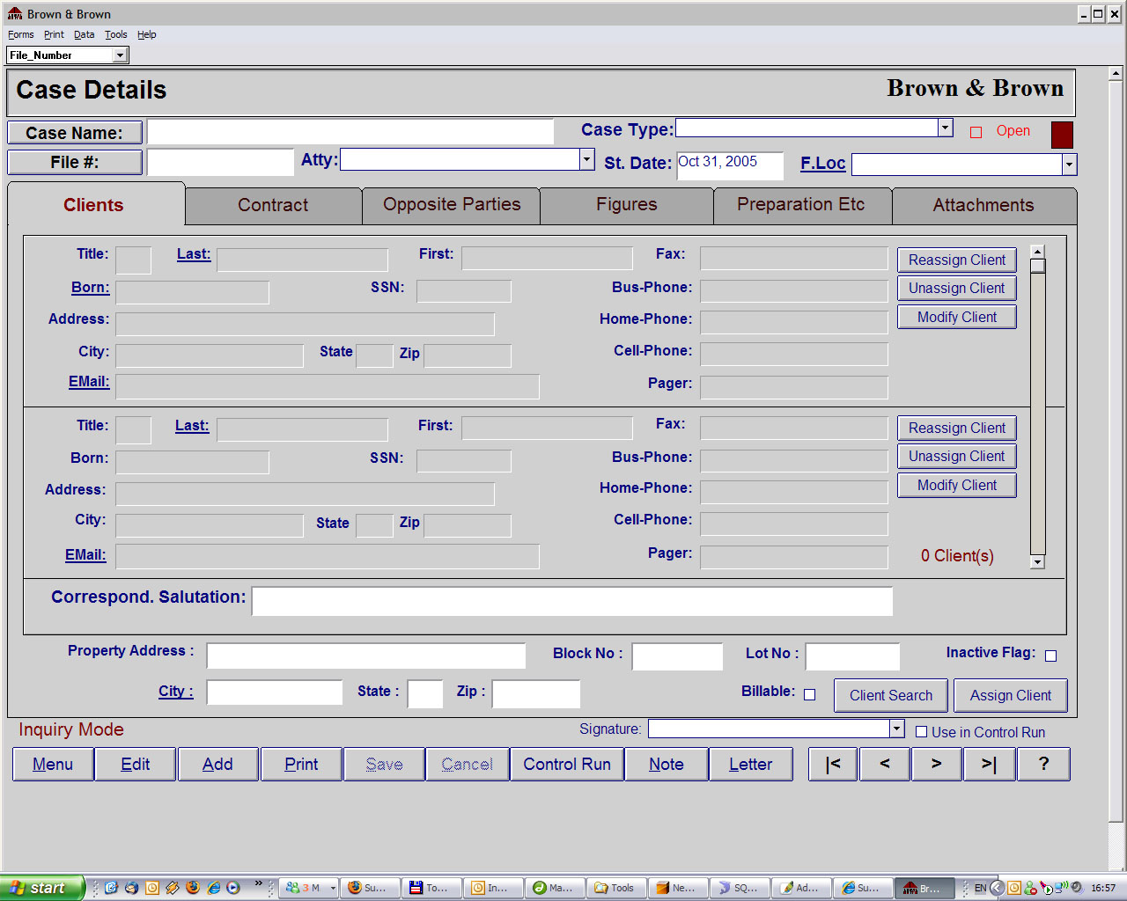This screenshot has width=1127, height=901.
Task: Click the Client Search button
Action: (891, 695)
